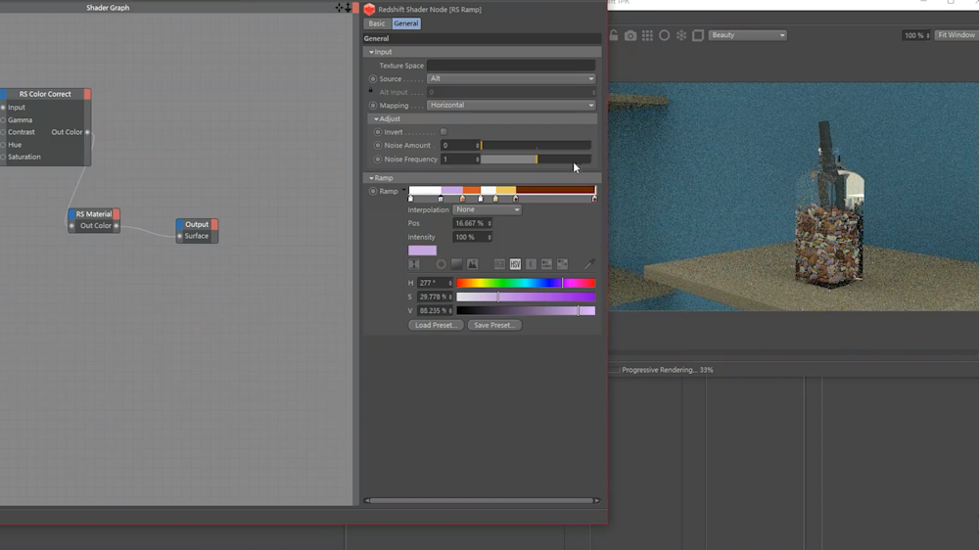The image size is (979, 550).
Task: Click the render view zoom percentage stepper
Action: (x=928, y=35)
